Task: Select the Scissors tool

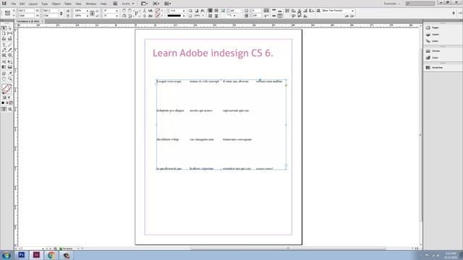Action: [4, 62]
